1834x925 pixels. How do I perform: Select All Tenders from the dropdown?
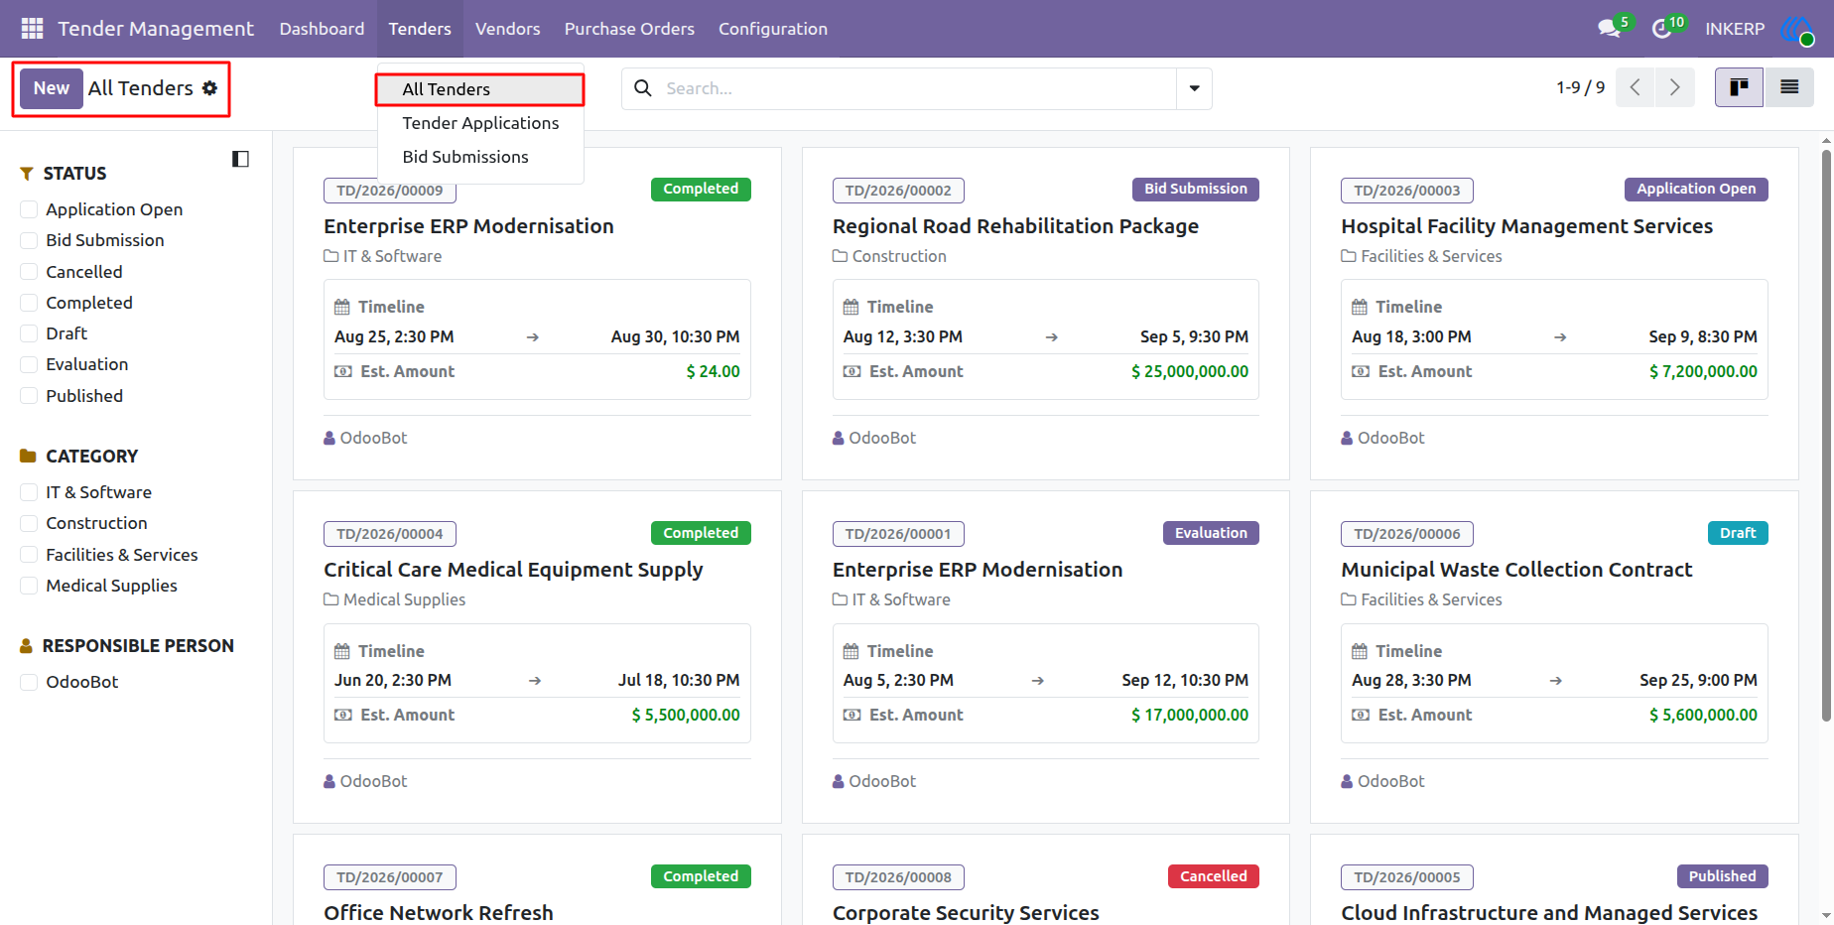tap(480, 89)
